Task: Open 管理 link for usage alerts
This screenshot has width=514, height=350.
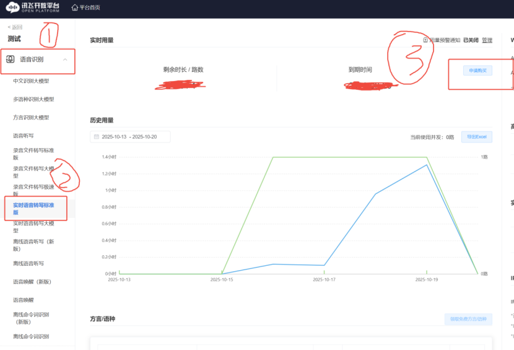Action: [487, 40]
